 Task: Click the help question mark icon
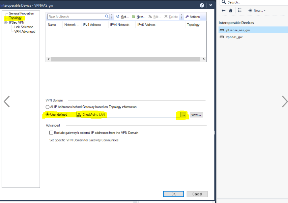[x=202, y=5]
